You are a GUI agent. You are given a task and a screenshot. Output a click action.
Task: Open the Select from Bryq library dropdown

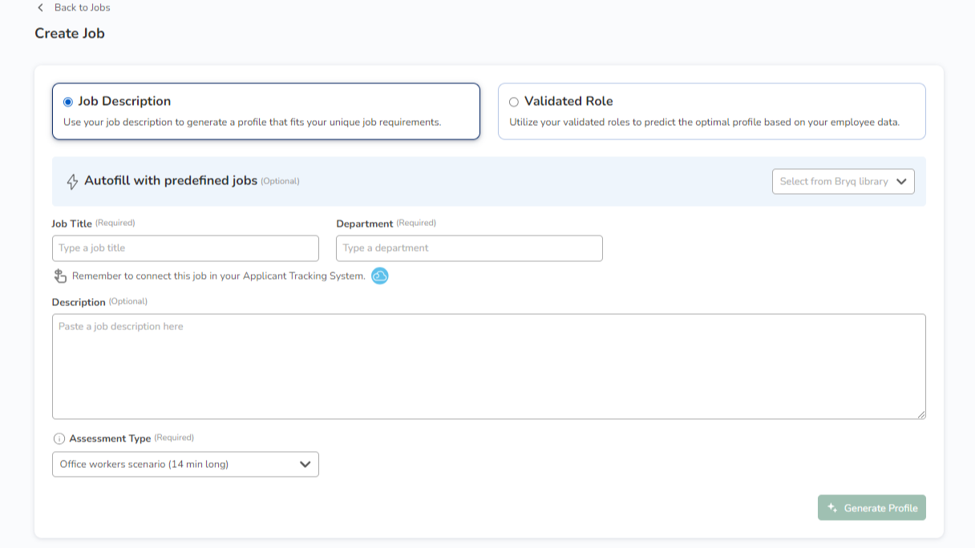pyautogui.click(x=834, y=182)
